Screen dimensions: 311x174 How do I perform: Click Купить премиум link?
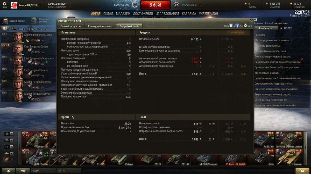[57, 7]
